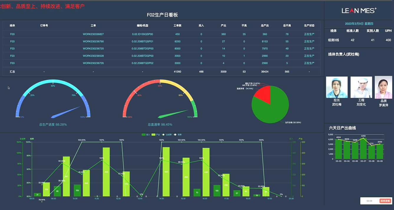Screen dimensions: 394x210
Task: Click the 总不良 column header
Action: 287,26
